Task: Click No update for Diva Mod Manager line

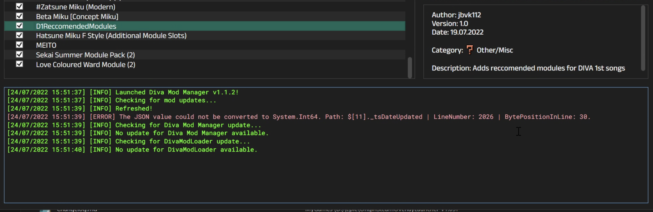Action: coord(138,133)
